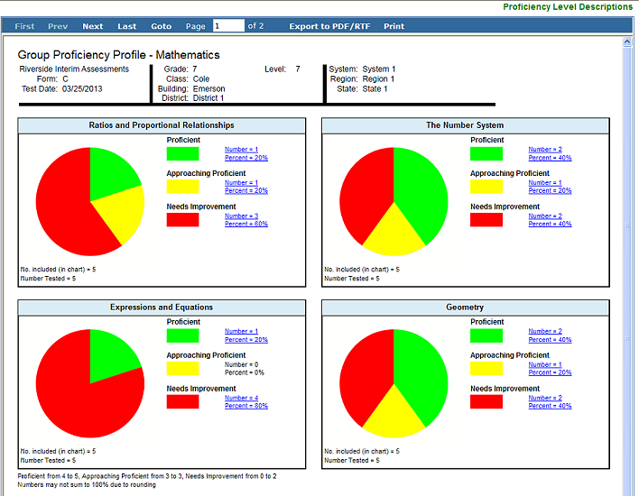Export report to PDF/RTF

pyautogui.click(x=329, y=26)
